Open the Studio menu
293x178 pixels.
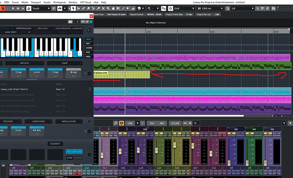47,2
